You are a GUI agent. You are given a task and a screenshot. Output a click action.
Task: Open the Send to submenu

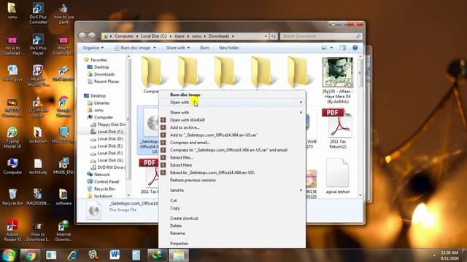232,190
